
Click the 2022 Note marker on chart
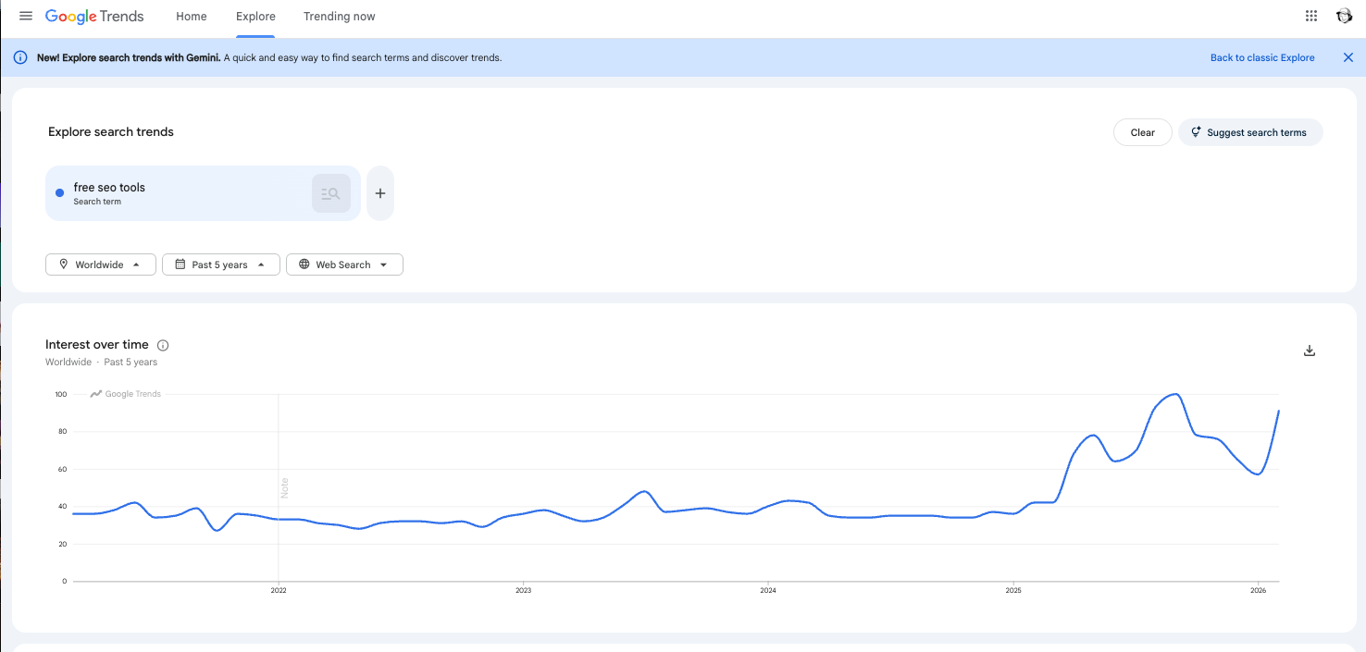point(285,487)
